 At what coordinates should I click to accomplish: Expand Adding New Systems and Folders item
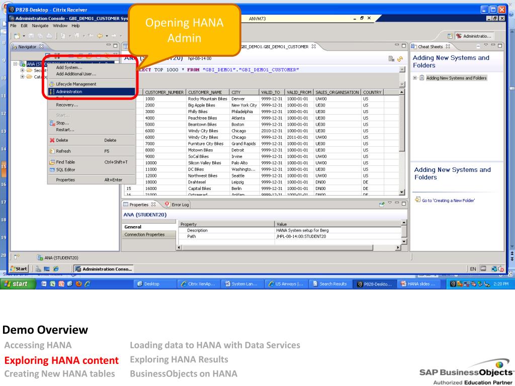[x=415, y=78]
